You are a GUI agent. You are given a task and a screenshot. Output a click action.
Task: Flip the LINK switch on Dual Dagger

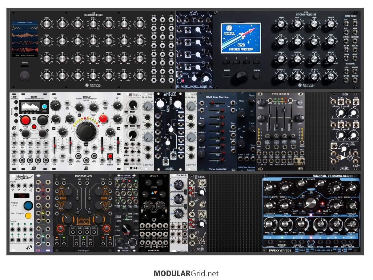click(126, 112)
